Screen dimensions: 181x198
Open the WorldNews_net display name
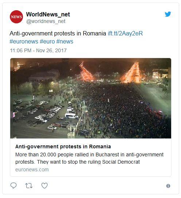[48, 14]
